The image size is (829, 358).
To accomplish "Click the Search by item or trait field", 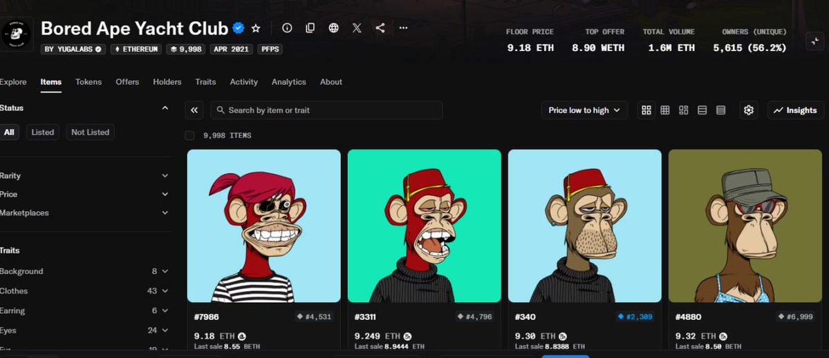I will coord(326,110).
